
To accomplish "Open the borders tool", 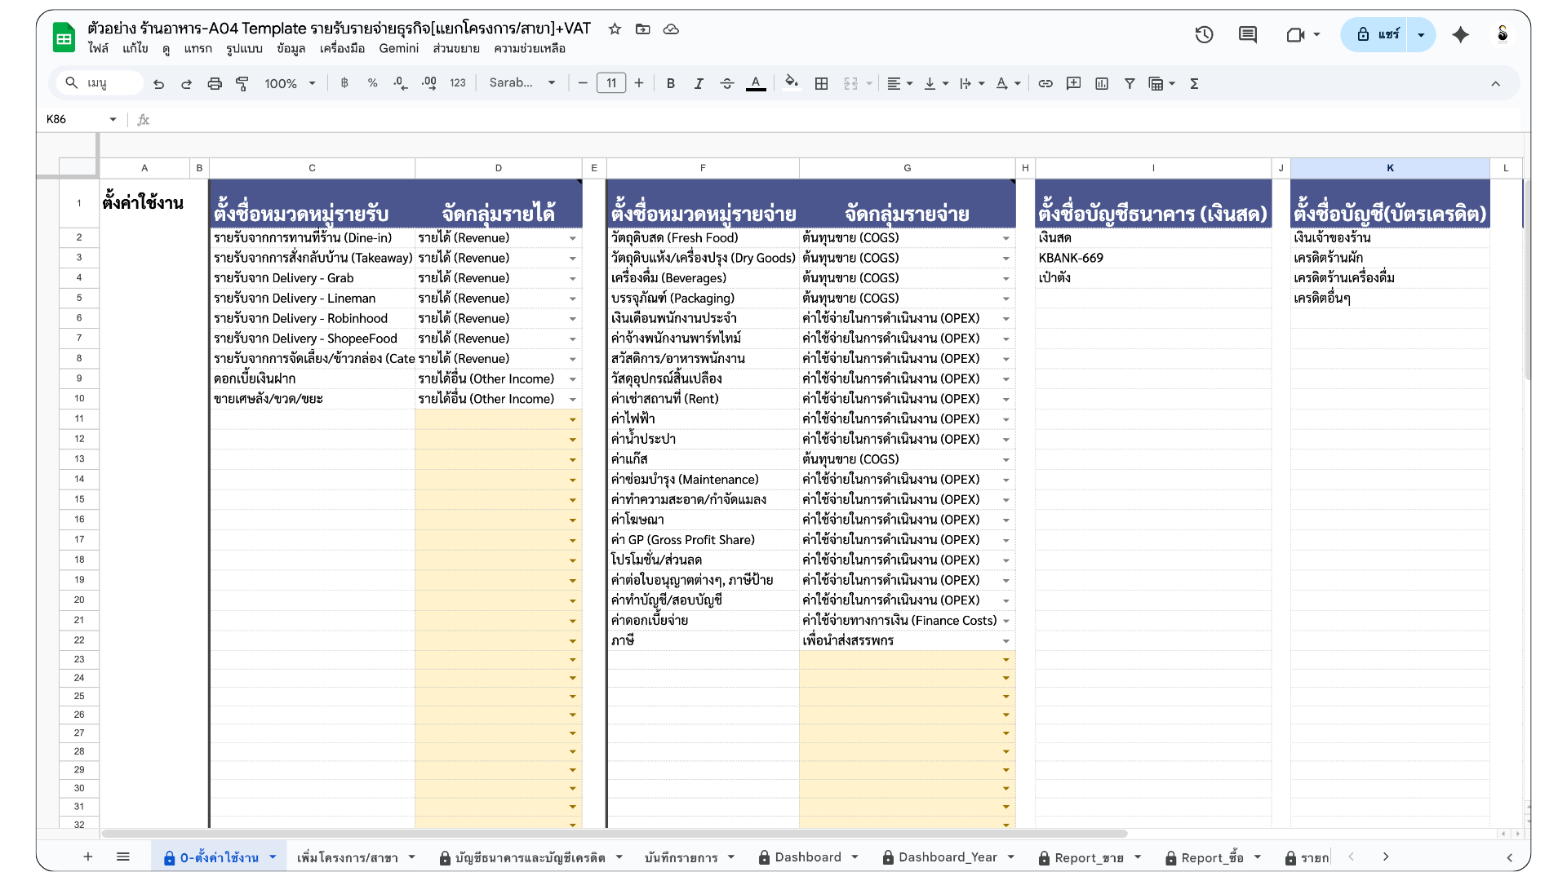I will pos(822,83).
